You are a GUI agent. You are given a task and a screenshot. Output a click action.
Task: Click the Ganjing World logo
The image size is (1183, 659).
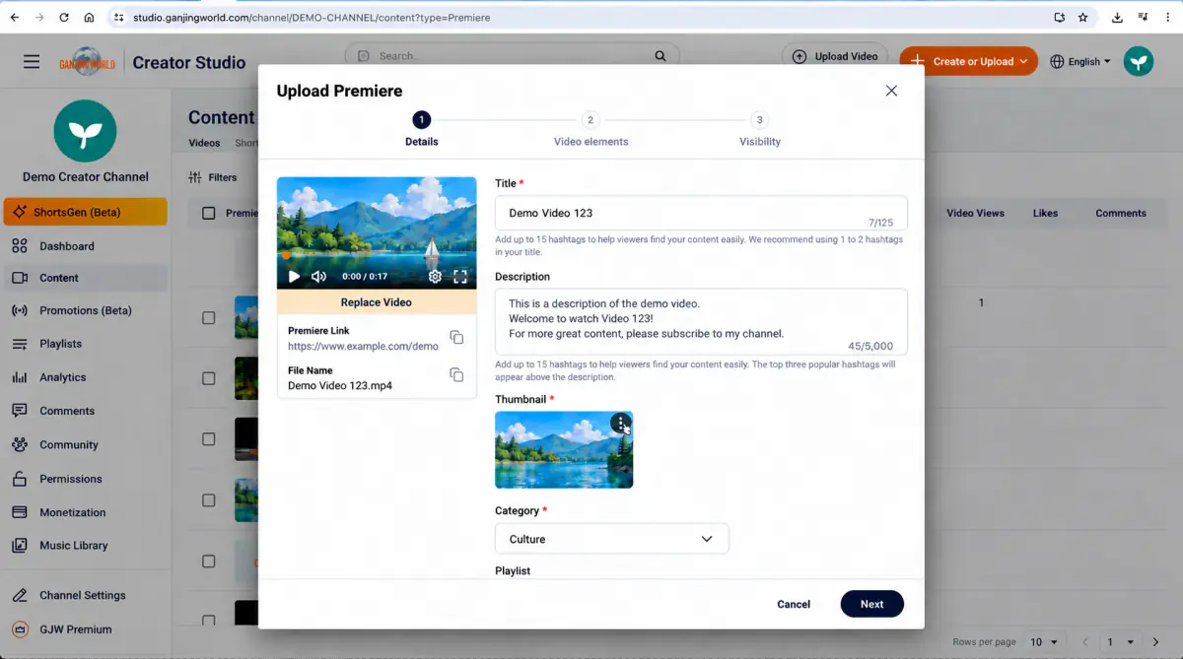pos(87,61)
